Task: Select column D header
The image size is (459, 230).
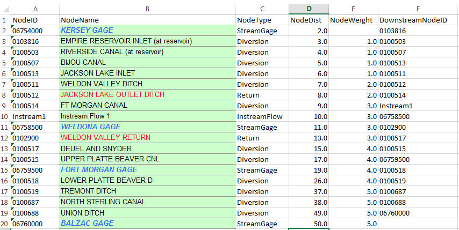Action: click(x=309, y=9)
